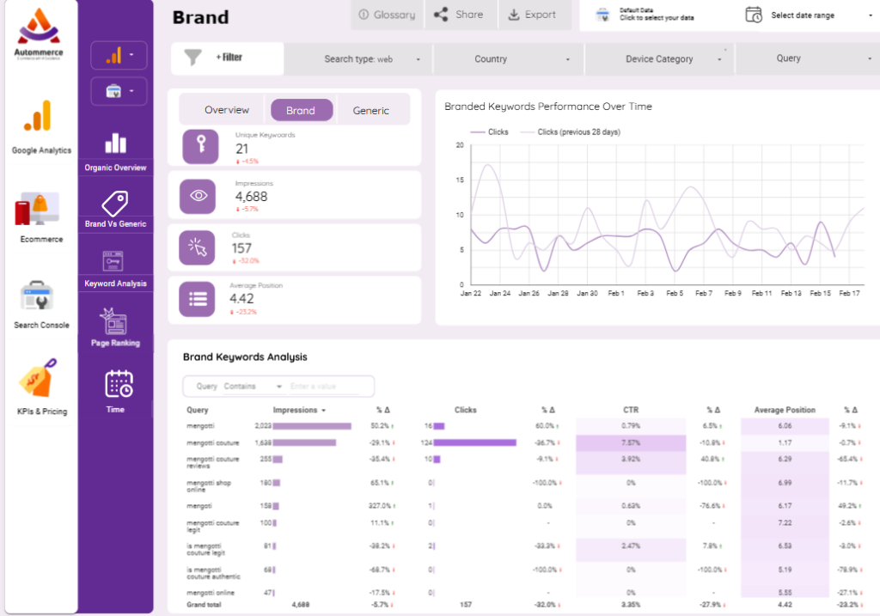Click the + Filter button

coord(229,58)
